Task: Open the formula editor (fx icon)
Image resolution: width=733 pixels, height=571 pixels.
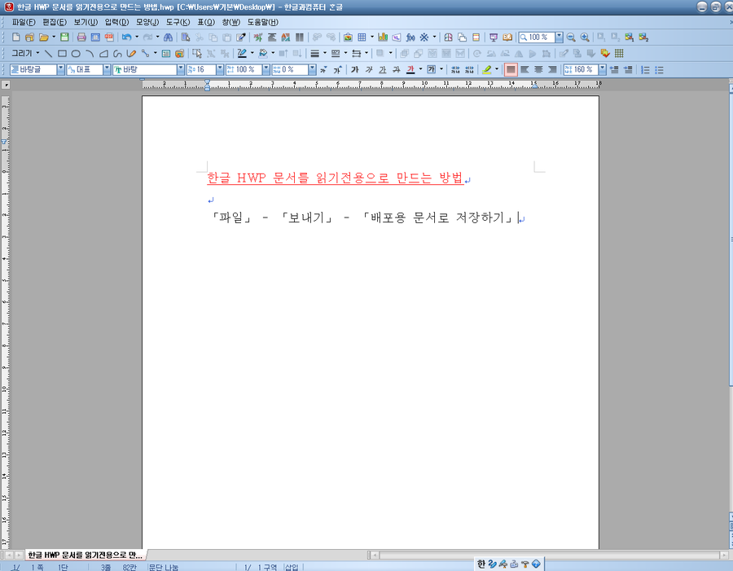Action: pos(410,37)
